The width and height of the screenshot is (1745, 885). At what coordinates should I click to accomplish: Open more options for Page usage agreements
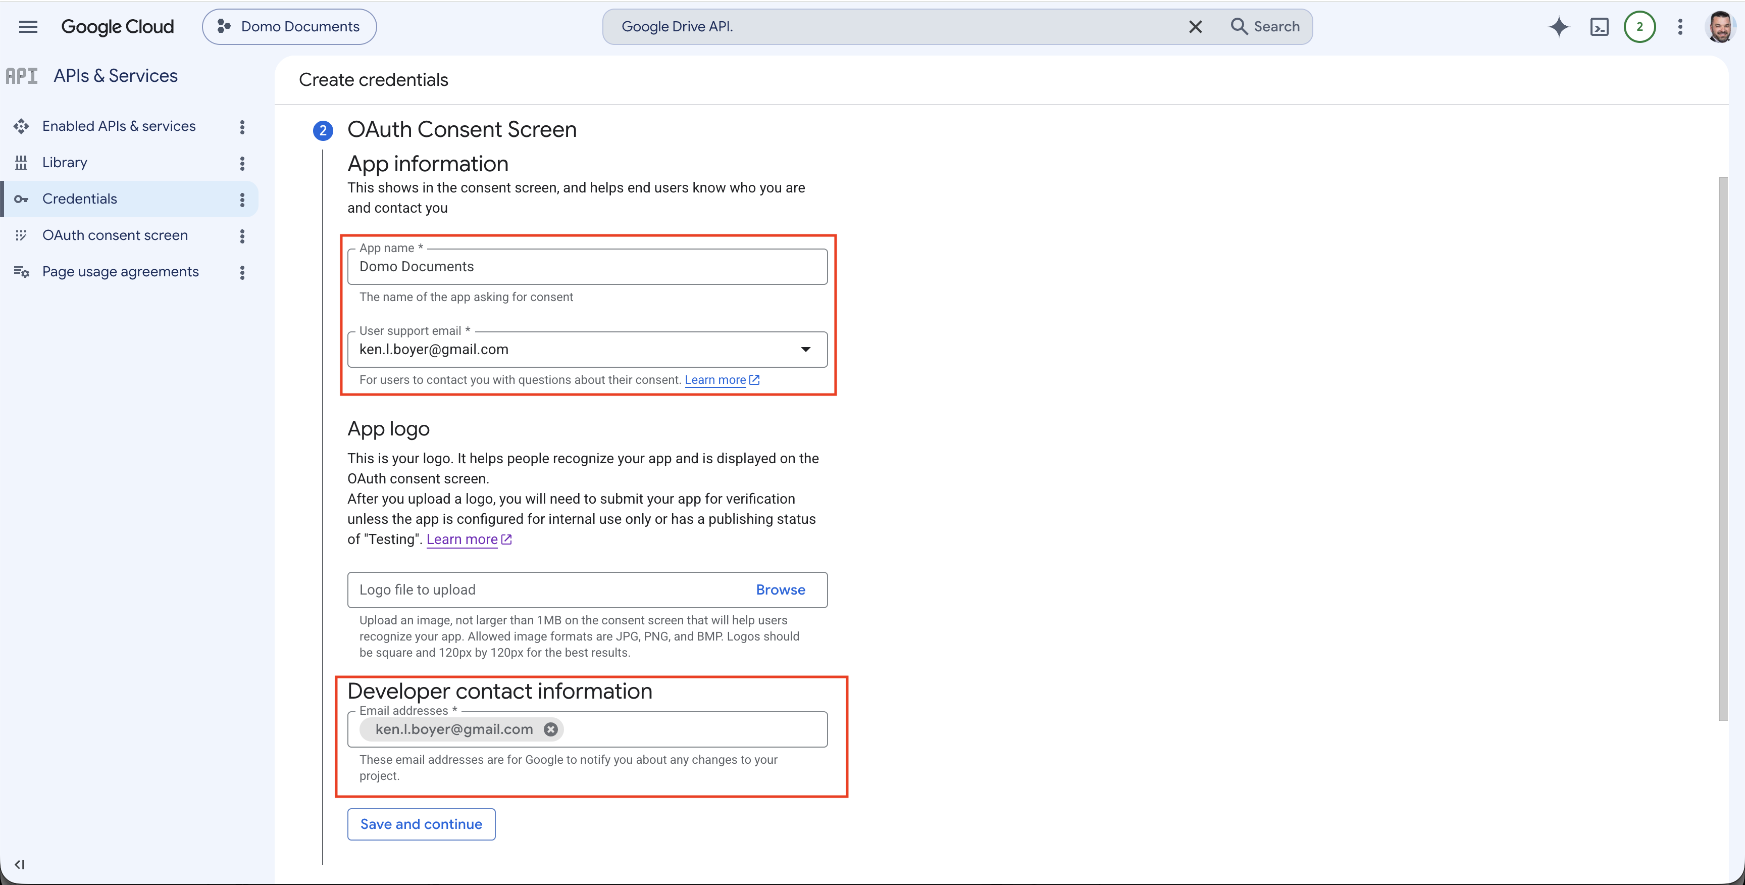(242, 272)
